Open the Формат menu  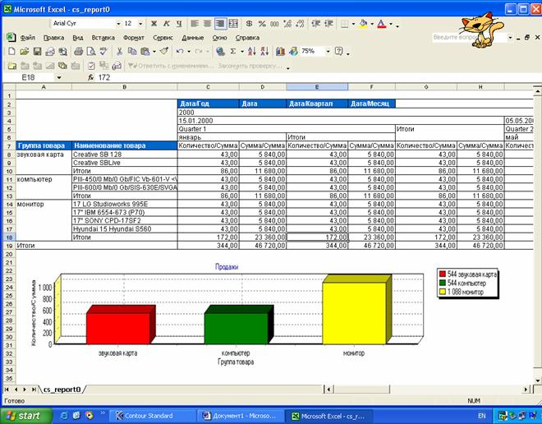(132, 38)
